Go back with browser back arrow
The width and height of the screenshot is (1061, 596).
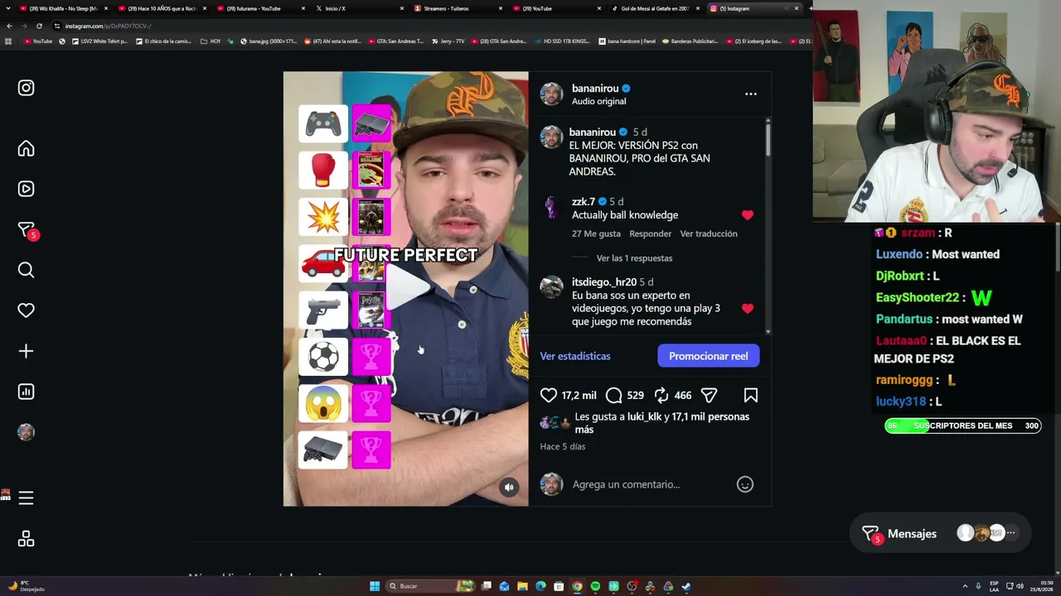pos(9,26)
